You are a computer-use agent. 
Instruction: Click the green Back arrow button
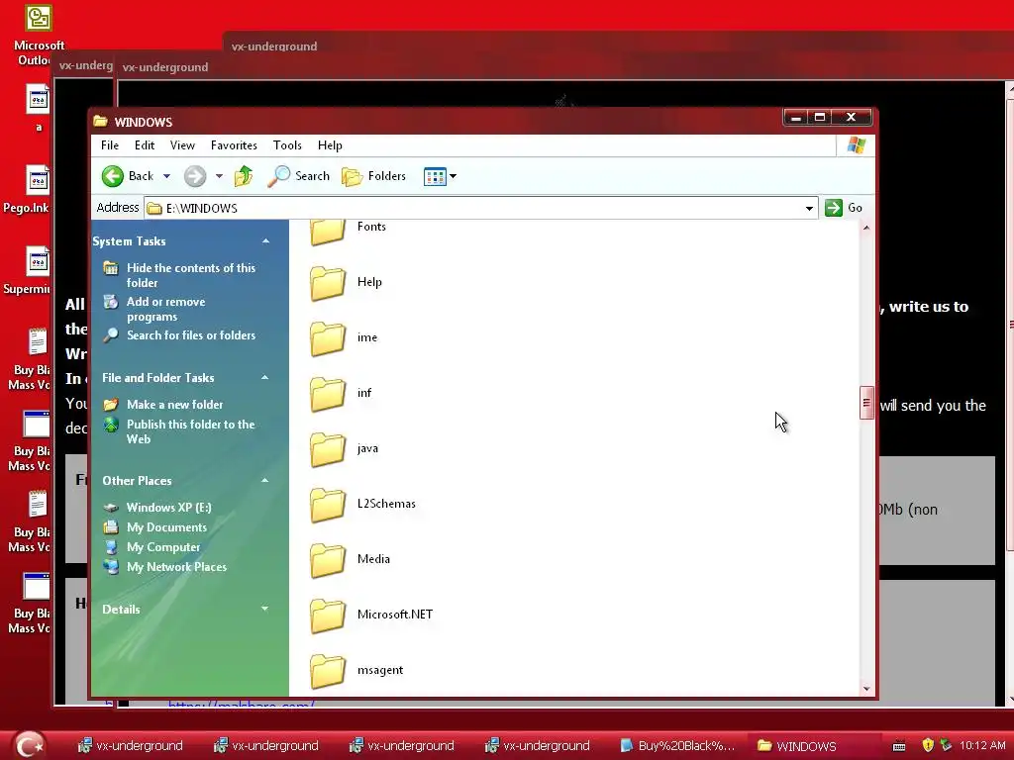click(x=113, y=176)
